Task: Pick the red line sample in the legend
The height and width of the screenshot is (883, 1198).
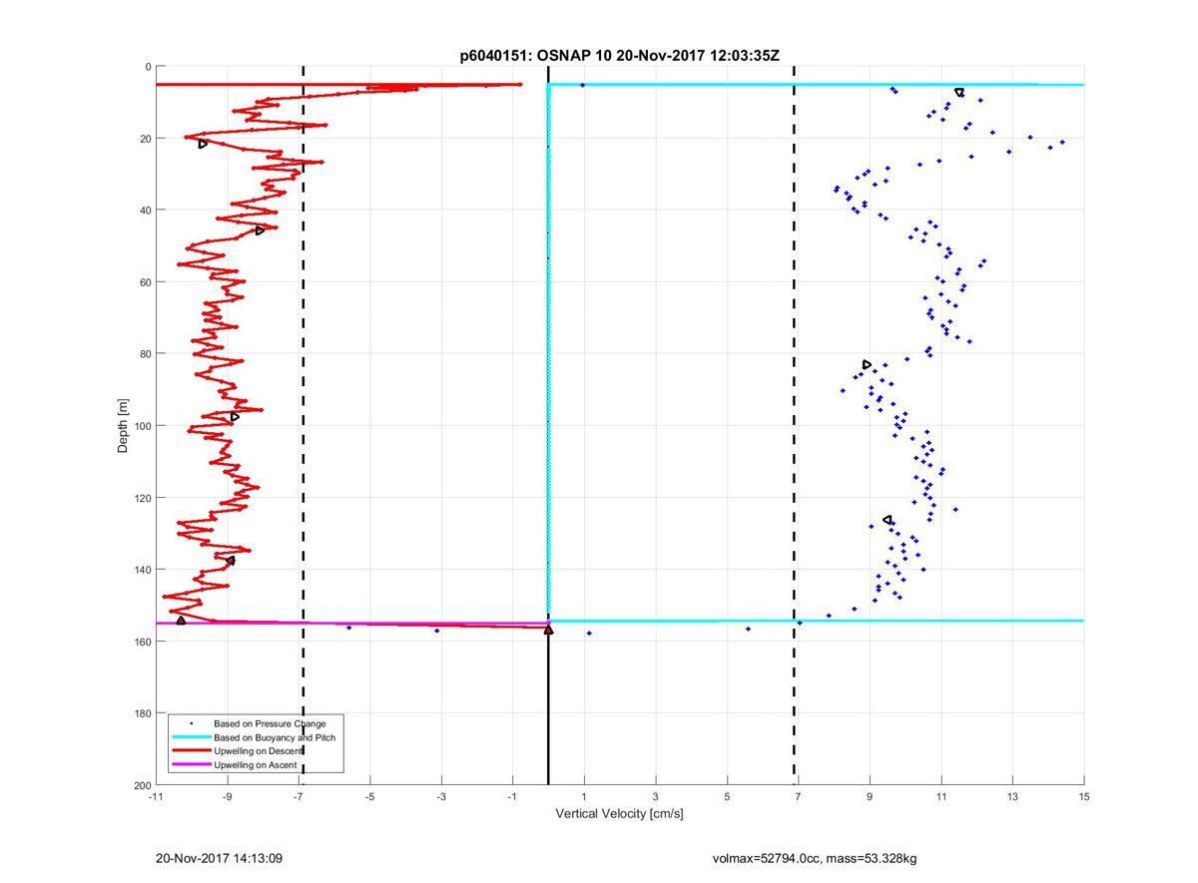Action: tap(191, 751)
